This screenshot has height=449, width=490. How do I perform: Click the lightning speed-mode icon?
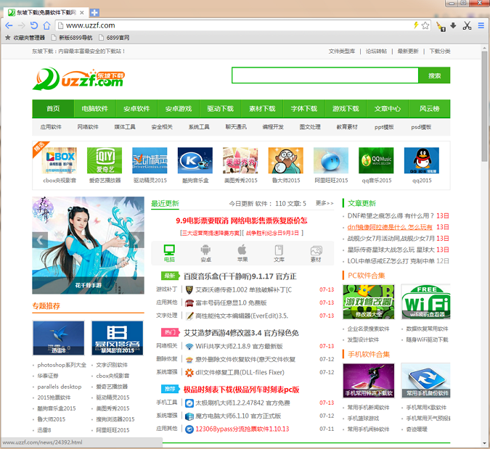pyautogui.click(x=416, y=25)
